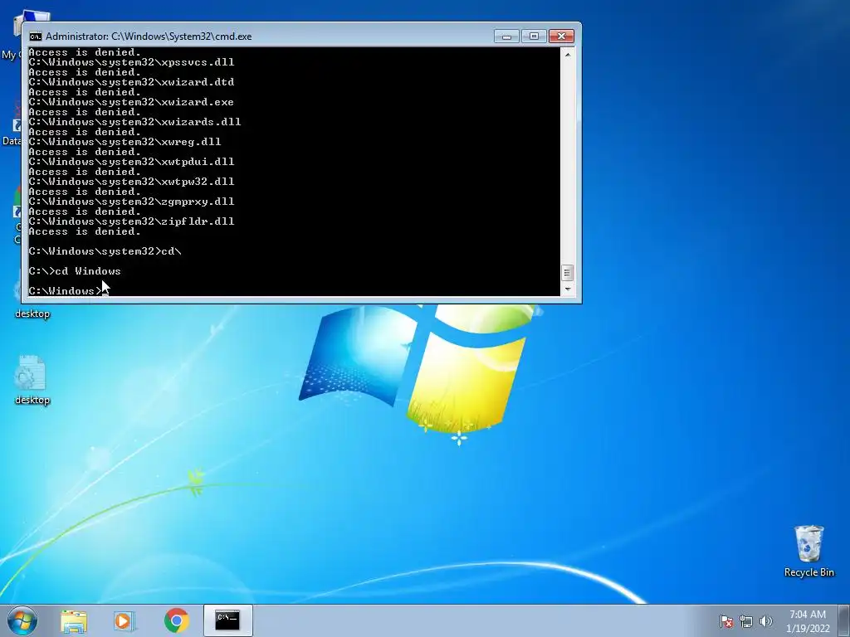Click the 'C:\Windows\system32>cd\' line

point(105,250)
